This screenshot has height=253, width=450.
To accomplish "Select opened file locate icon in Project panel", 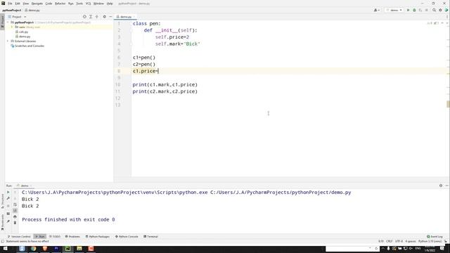I will [84, 17].
